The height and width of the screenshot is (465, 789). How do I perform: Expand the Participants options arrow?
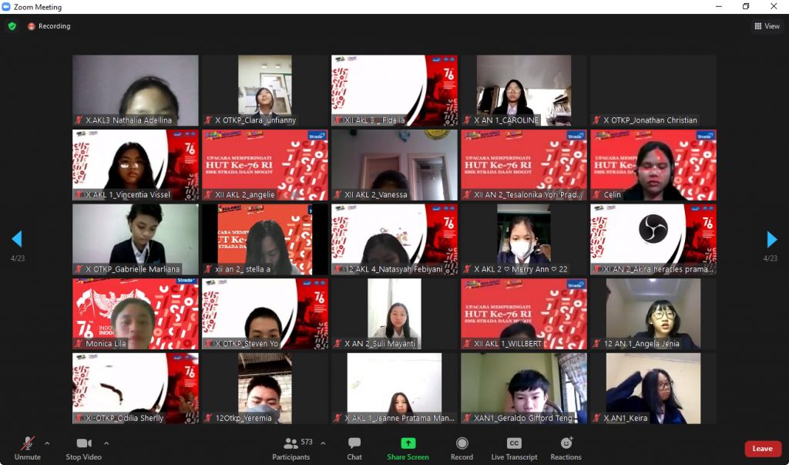click(323, 443)
